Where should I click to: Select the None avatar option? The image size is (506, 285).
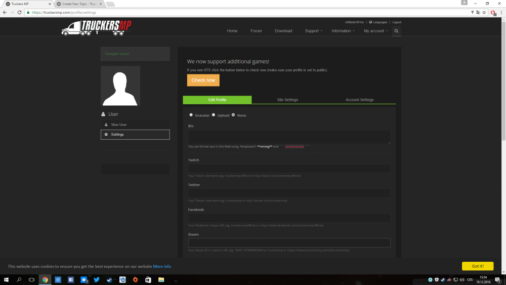pyautogui.click(x=233, y=115)
